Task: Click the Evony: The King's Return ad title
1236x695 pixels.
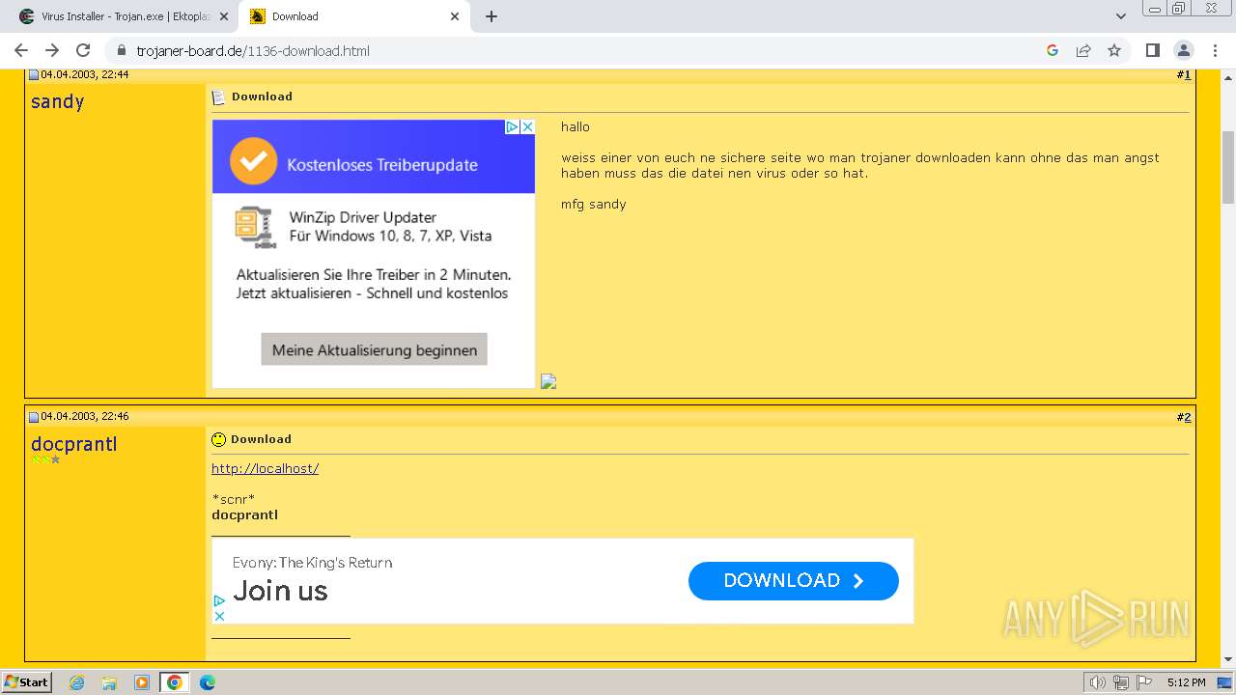Action: (x=312, y=563)
